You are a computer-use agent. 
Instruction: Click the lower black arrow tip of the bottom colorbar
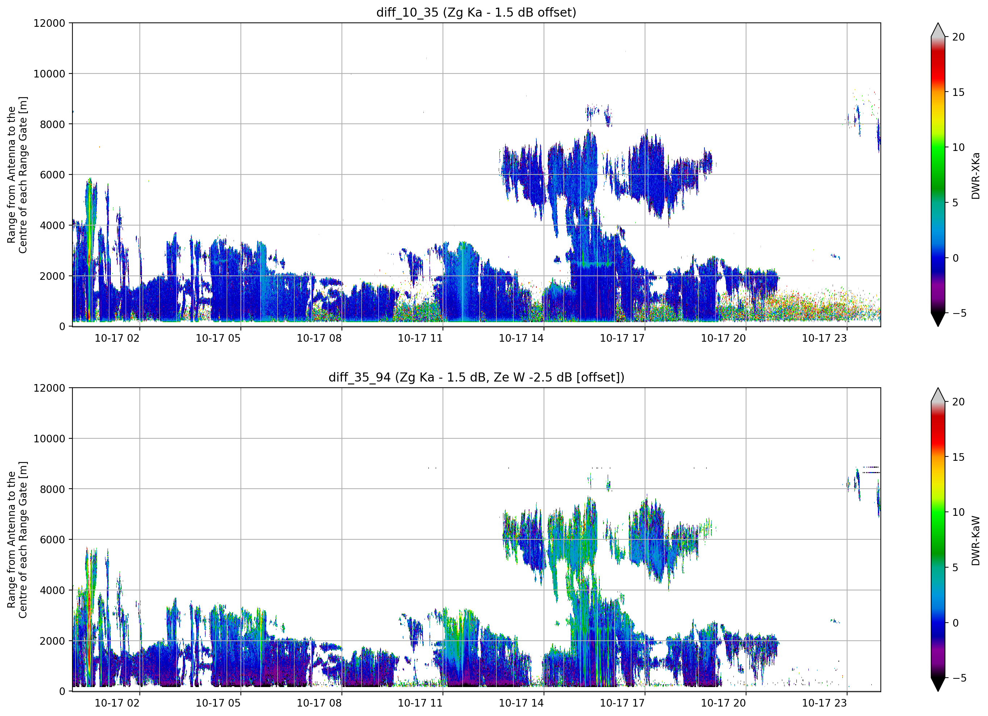938,685
